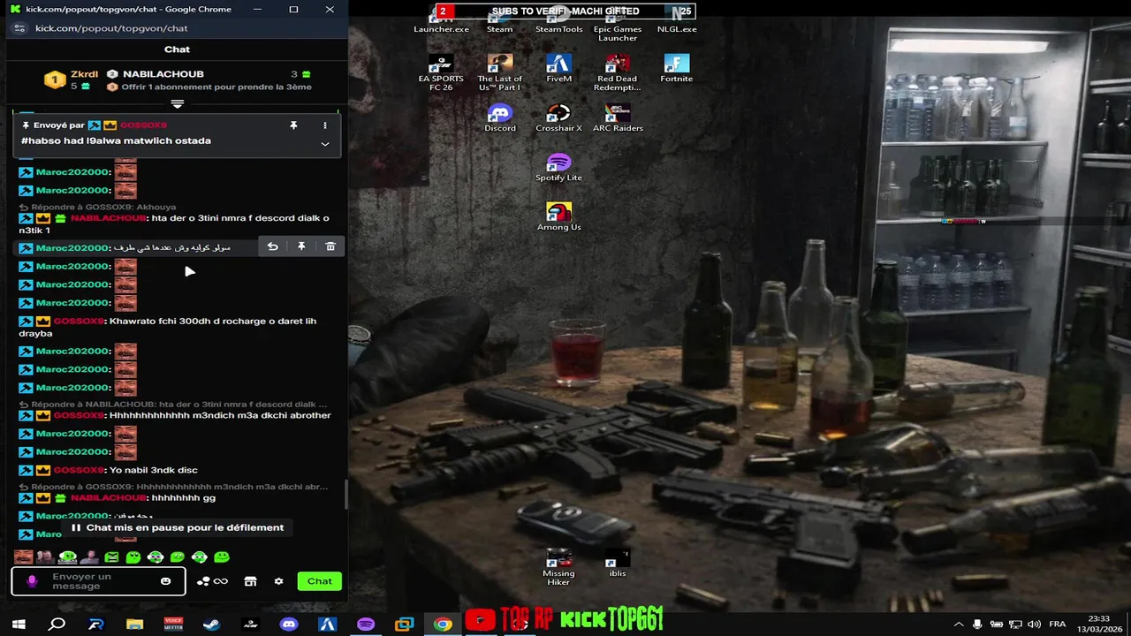The width and height of the screenshot is (1131, 636).
Task: Select the Red Dead Redemption desktop icon
Action: pos(618,73)
